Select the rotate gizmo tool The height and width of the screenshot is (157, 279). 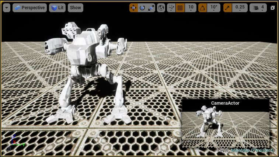click(x=142, y=8)
